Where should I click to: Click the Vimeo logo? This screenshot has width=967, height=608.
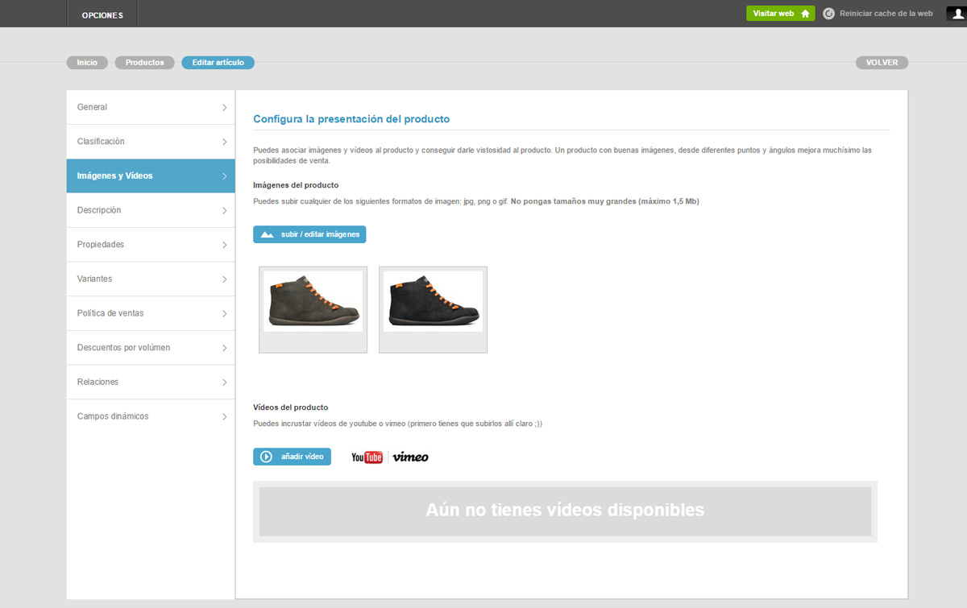coord(411,457)
